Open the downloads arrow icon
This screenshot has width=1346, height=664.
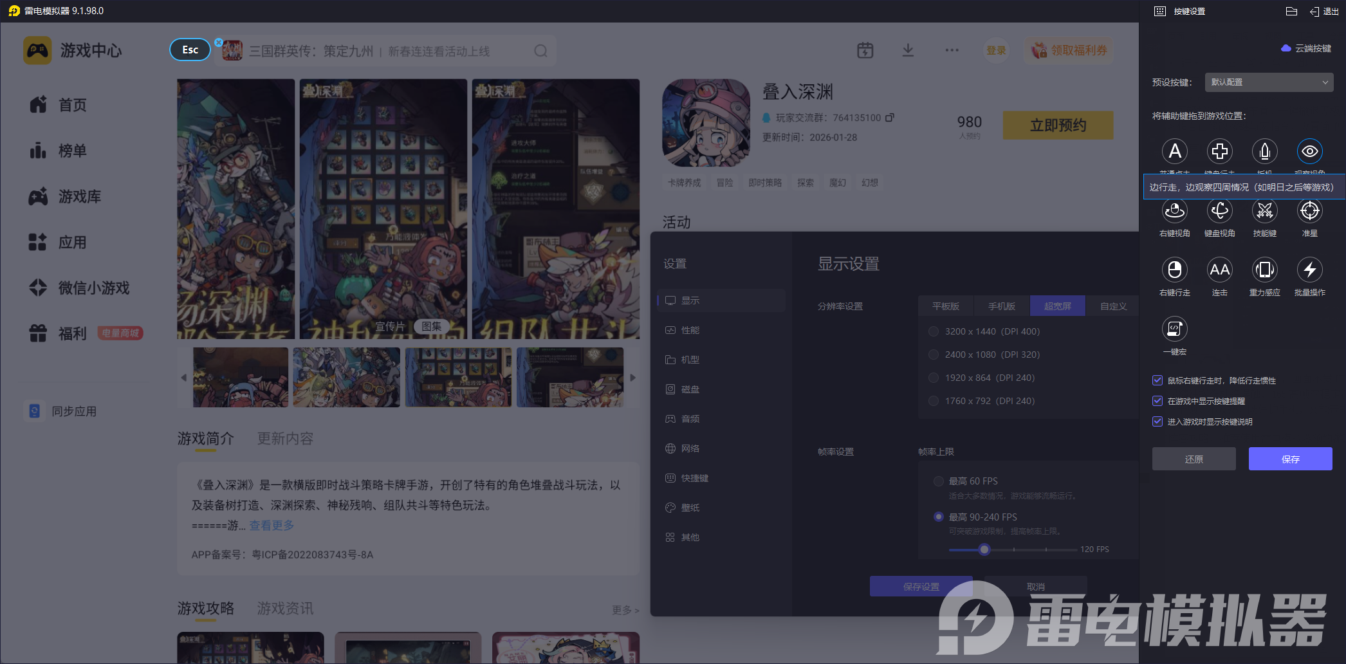908,50
